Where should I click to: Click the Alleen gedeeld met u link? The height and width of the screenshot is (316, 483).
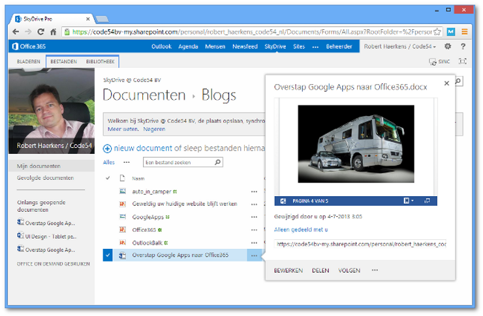[x=301, y=229]
